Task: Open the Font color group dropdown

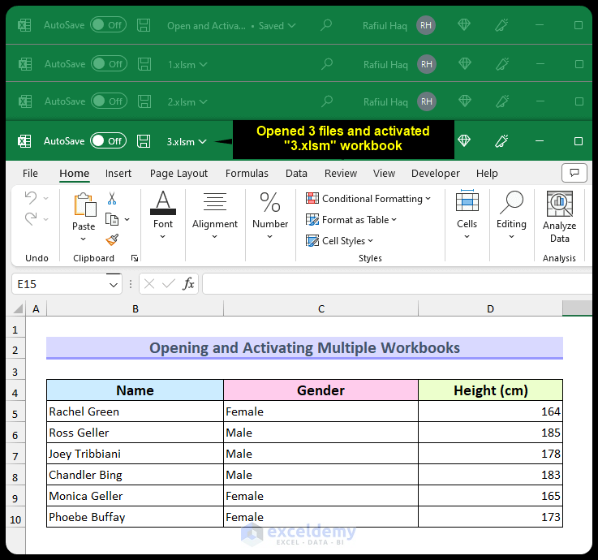Action: 163,214
